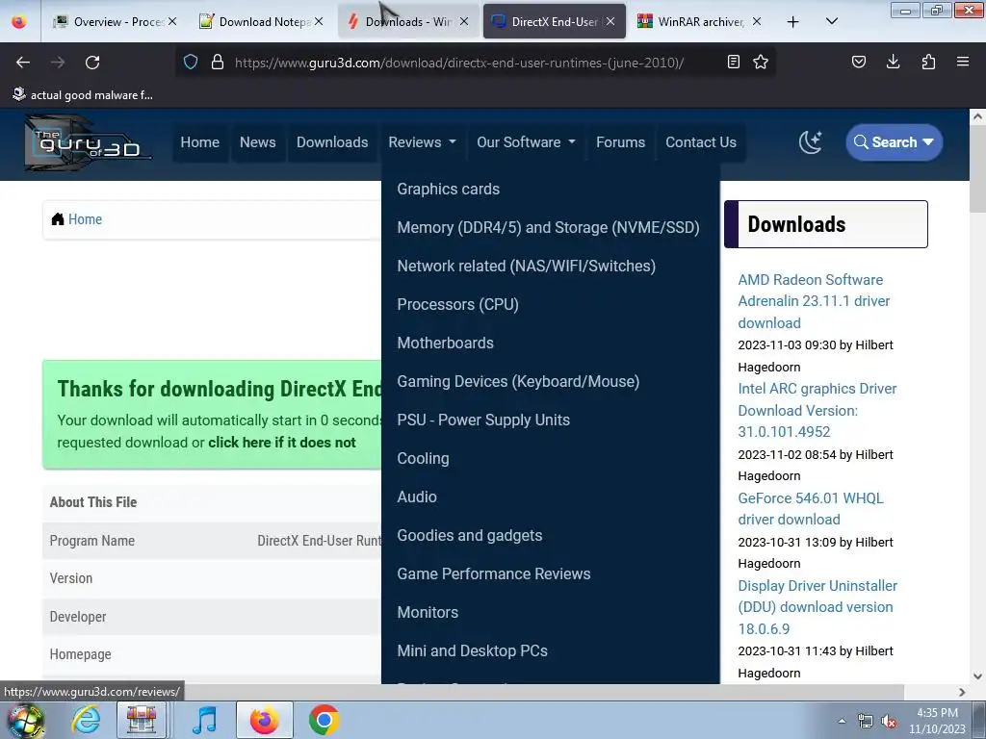Go to Home in the navigation bar
This screenshot has height=739, width=986.
point(200,142)
